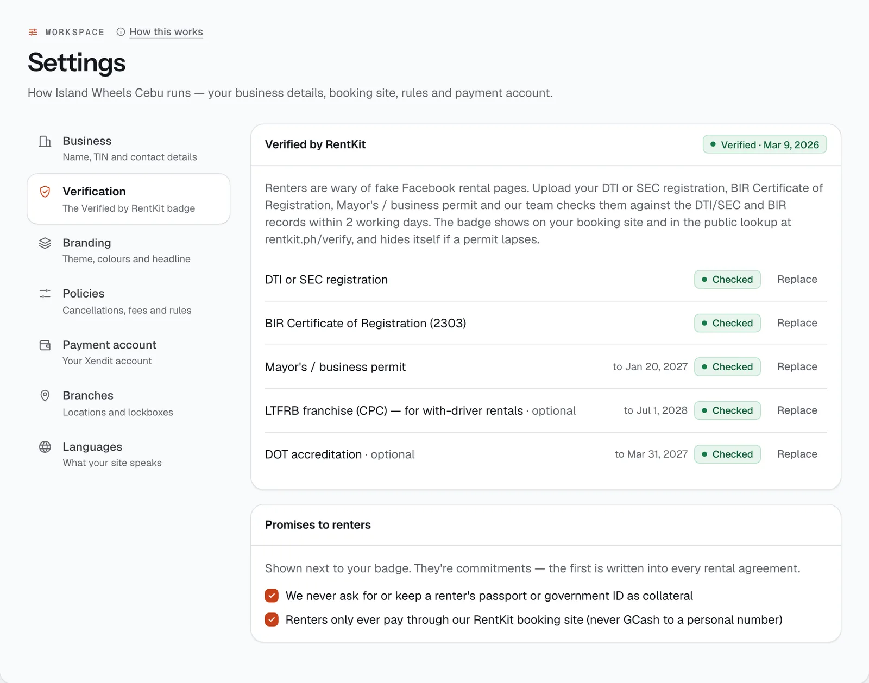869x683 pixels.
Task: Open the How this works link
Action: coord(166,32)
